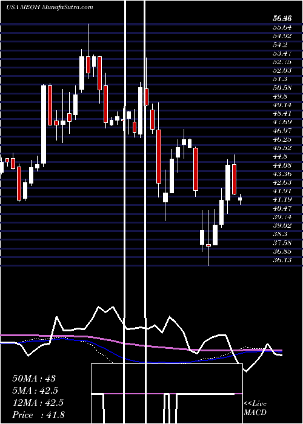The width and height of the screenshot is (303, 424).
Task: Select the 51.3 price axis label
Action: (x=280, y=79)
